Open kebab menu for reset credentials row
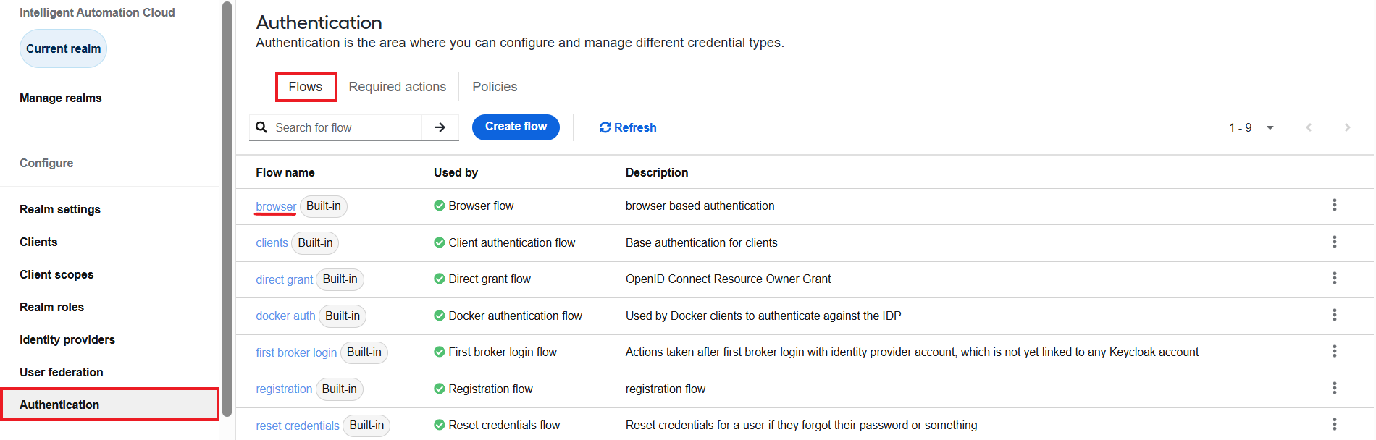 (1334, 425)
